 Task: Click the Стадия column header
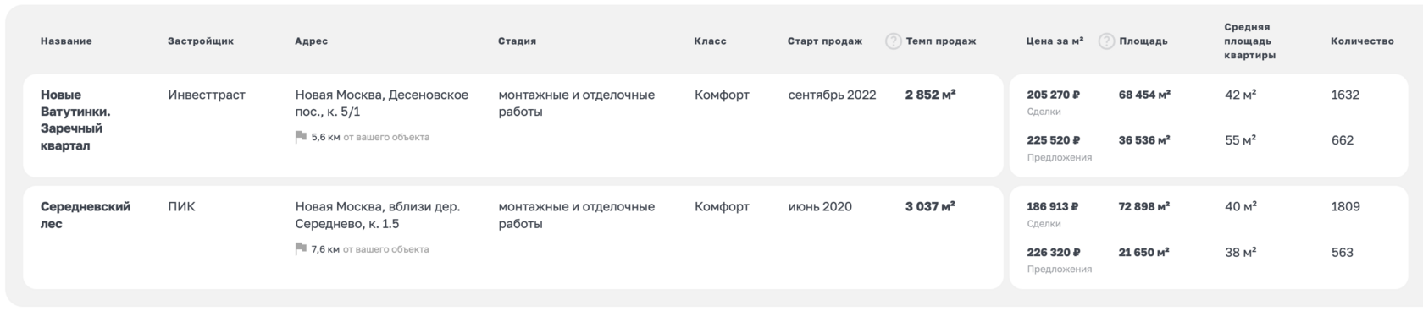[517, 41]
